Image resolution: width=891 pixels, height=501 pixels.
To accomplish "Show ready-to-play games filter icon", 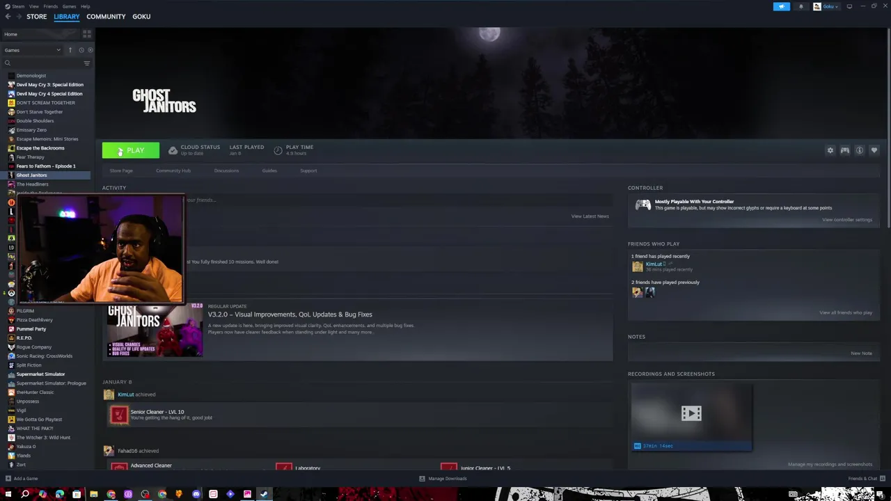I will pyautogui.click(x=90, y=50).
